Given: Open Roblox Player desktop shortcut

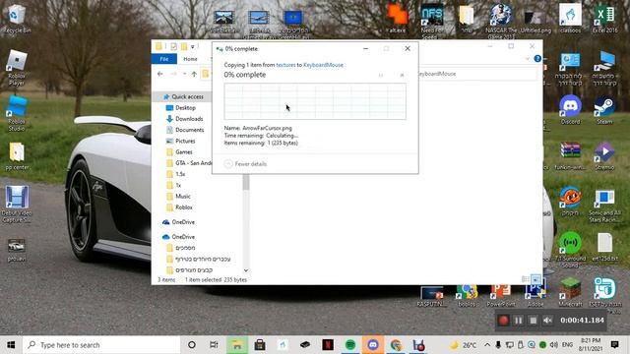Looking at the screenshot, I should [x=17, y=67].
